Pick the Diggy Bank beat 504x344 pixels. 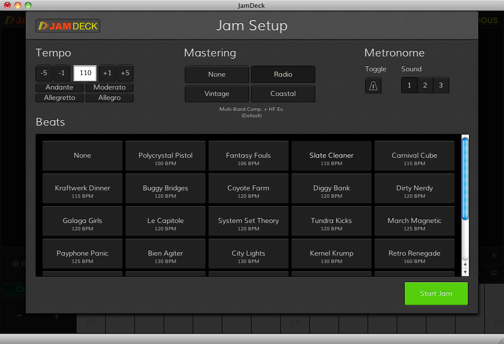[332, 188]
